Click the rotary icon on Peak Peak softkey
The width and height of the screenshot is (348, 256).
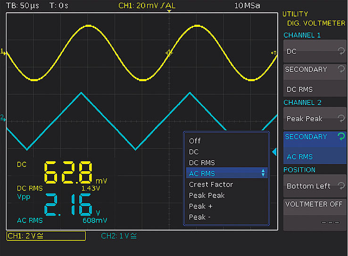(x=341, y=119)
